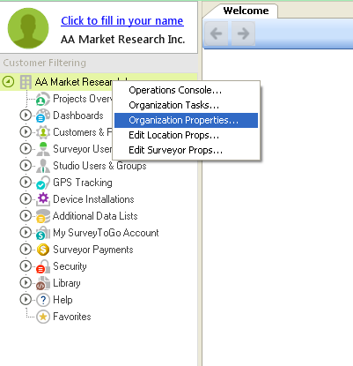Go forward with the right arrow button
Image resolution: width=353 pixels, height=366 pixels.
(243, 34)
